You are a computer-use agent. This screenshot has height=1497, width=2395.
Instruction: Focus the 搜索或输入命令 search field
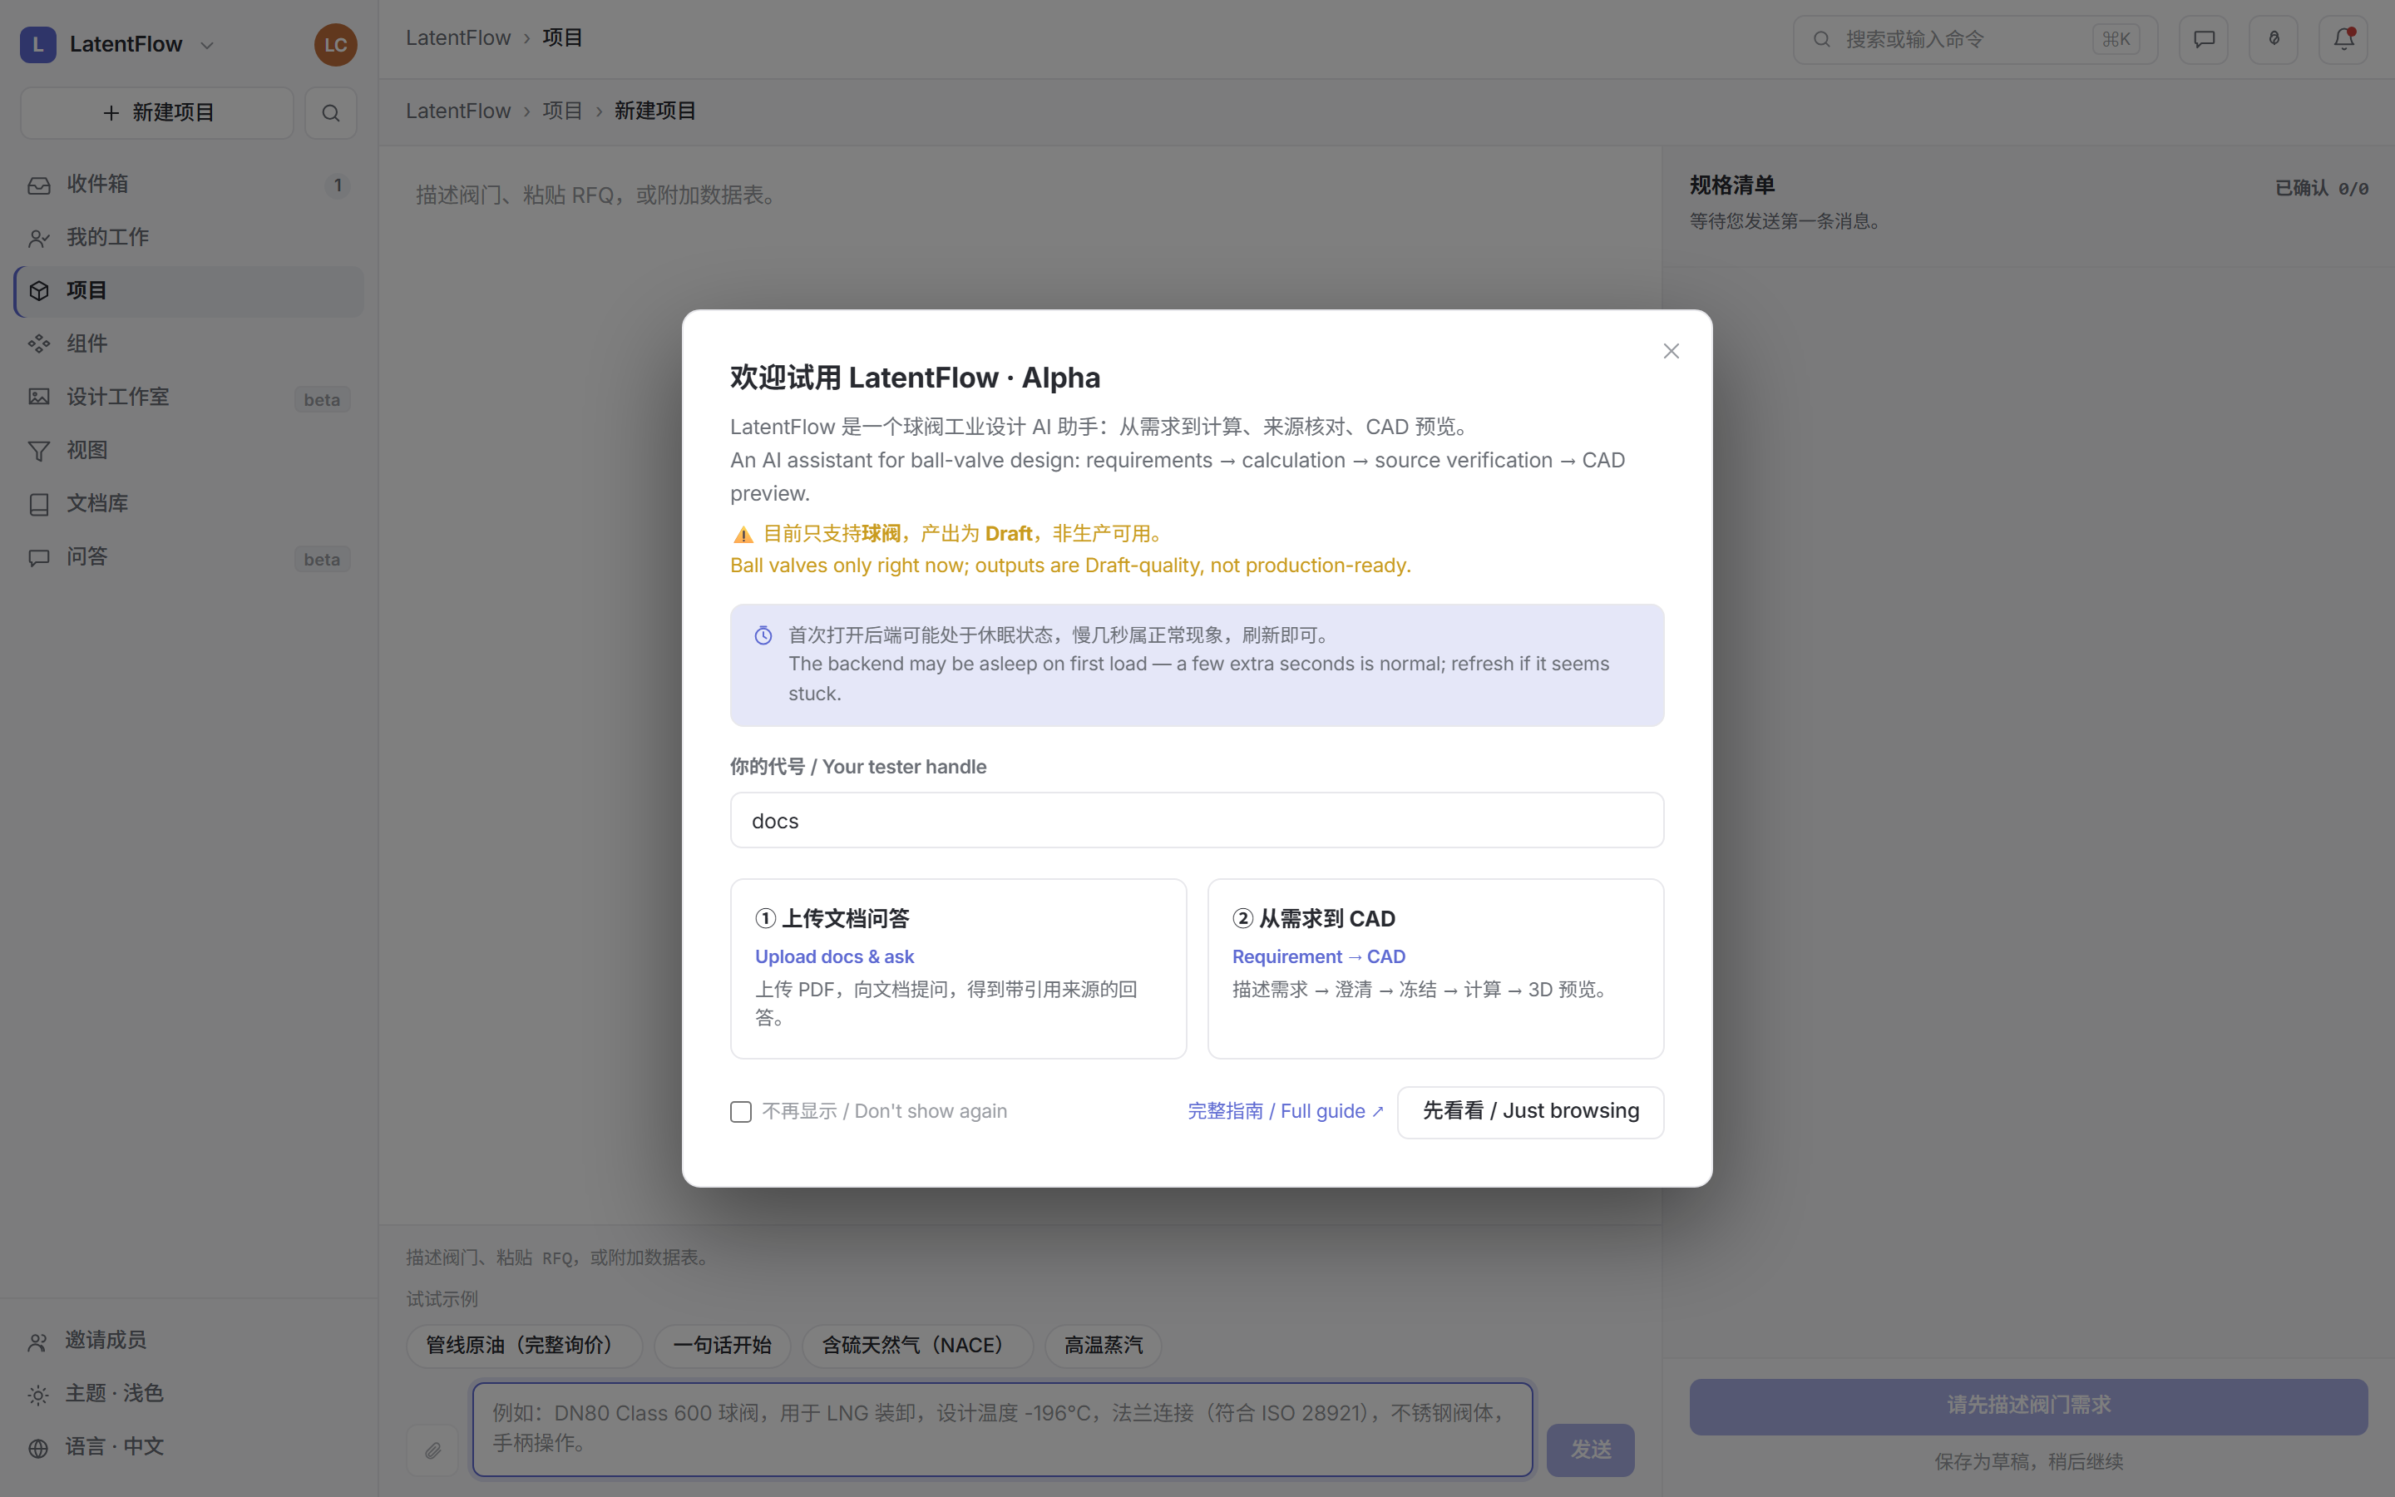(1974, 40)
